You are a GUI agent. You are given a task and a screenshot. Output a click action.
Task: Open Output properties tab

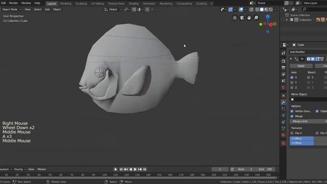[284, 67]
